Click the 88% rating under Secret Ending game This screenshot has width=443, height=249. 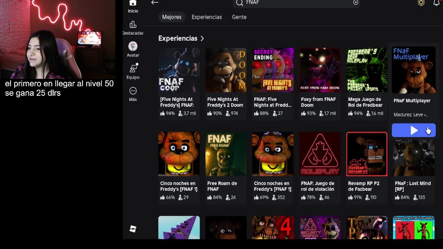[261, 113]
